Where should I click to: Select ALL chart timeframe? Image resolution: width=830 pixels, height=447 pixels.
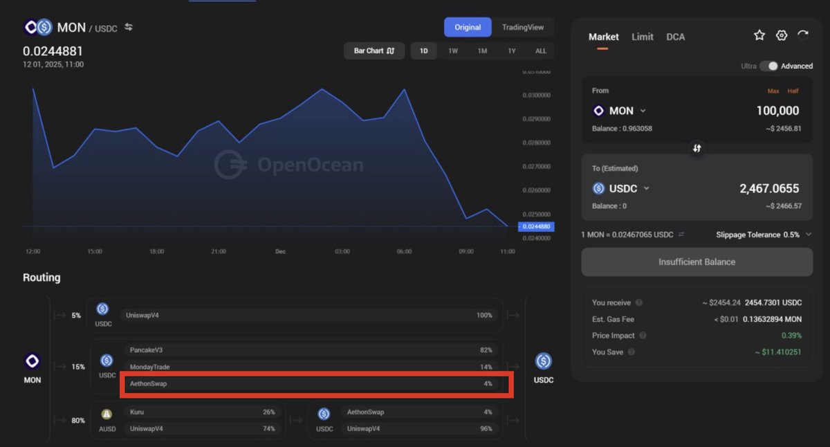541,51
